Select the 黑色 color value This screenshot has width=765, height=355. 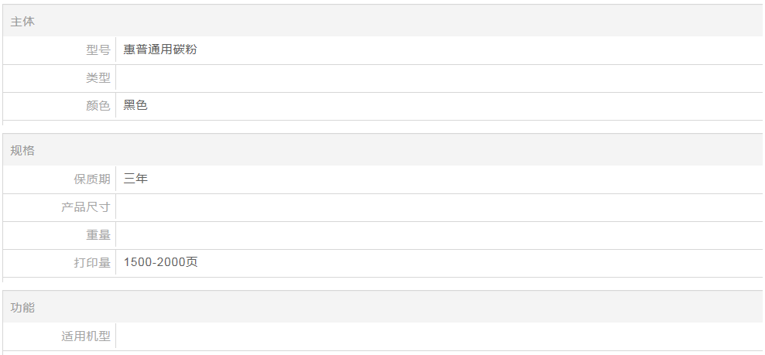tap(136, 106)
